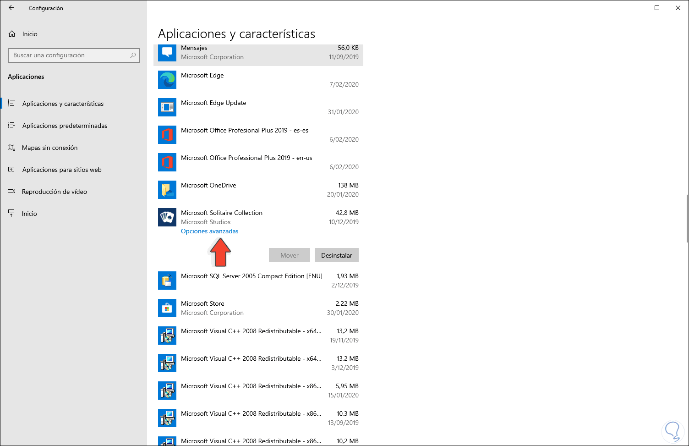Select Visual C++ 2008 x64 13,2 MB dated 19/11/2019
This screenshot has width=689, height=446.
258,336
